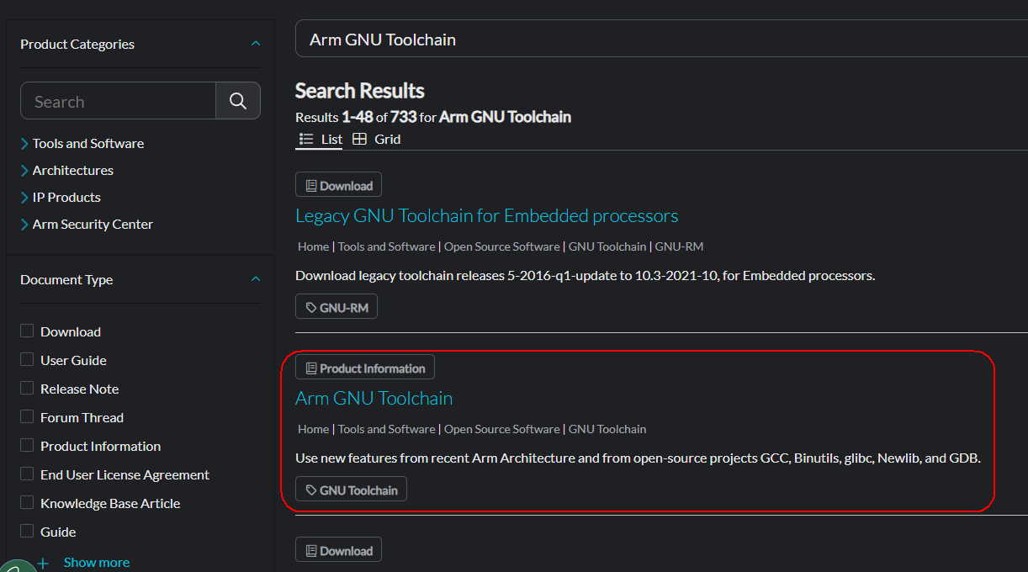Click Tools and Software breadcrumb under Legacy GNU Toolchain
This screenshot has width=1028, height=572.
click(387, 246)
